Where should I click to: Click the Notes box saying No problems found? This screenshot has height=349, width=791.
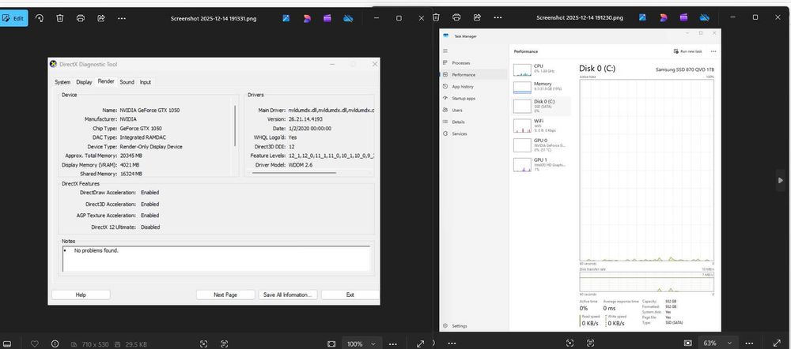216,259
